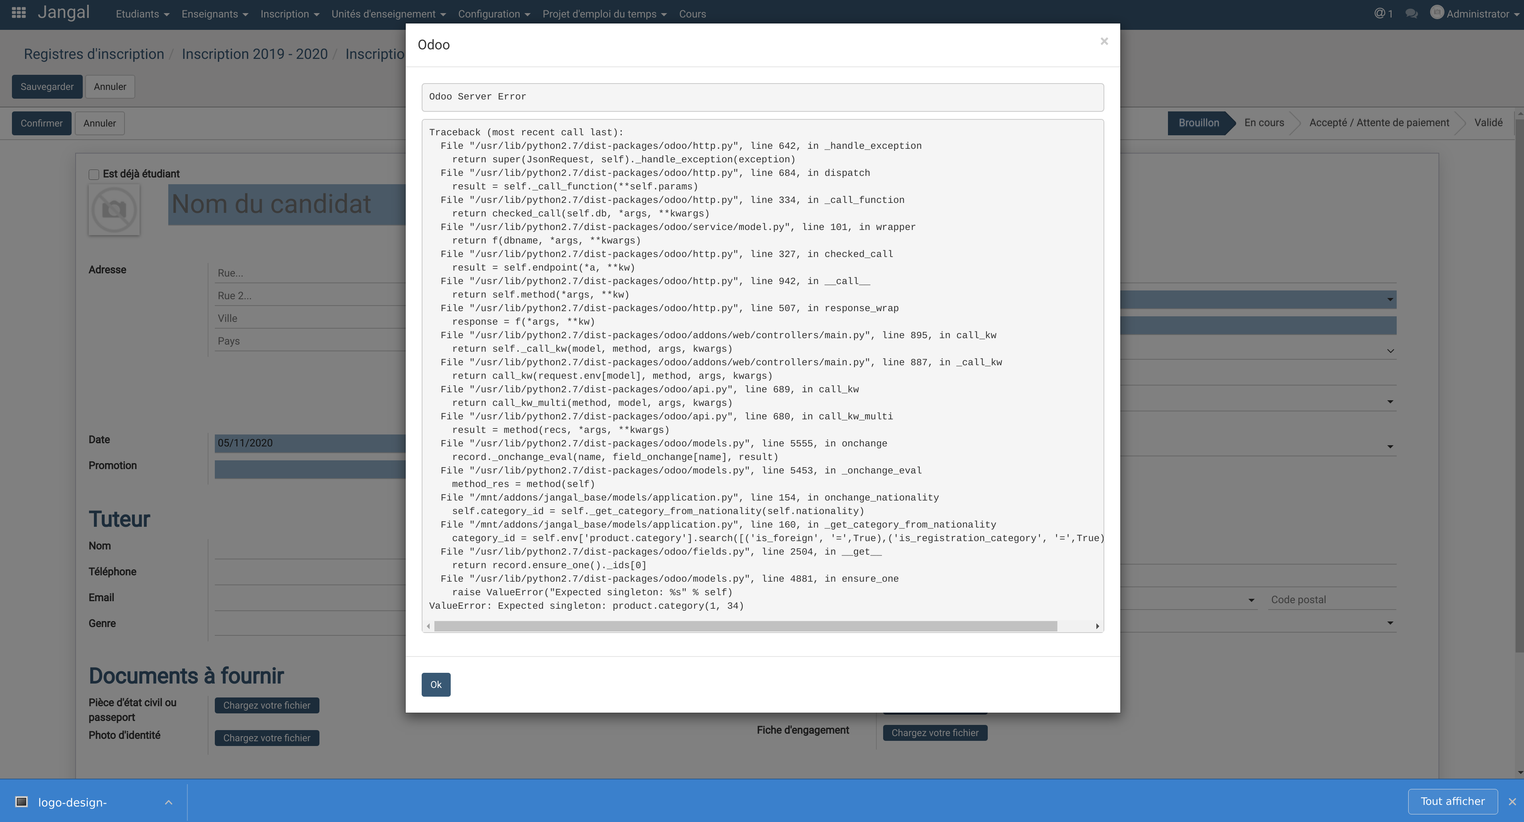1524x822 pixels.
Task: Click 'Tout afficher' downloads button
Action: (1452, 801)
